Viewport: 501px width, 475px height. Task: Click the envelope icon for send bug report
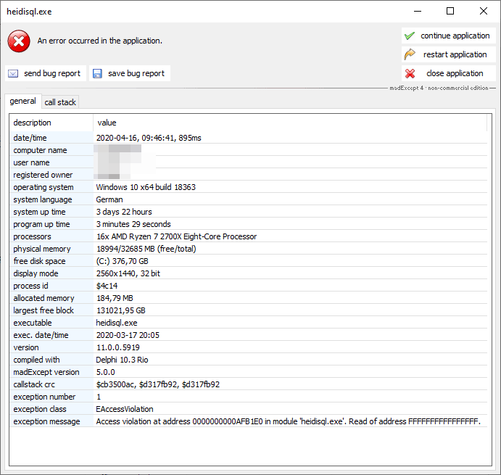13,73
